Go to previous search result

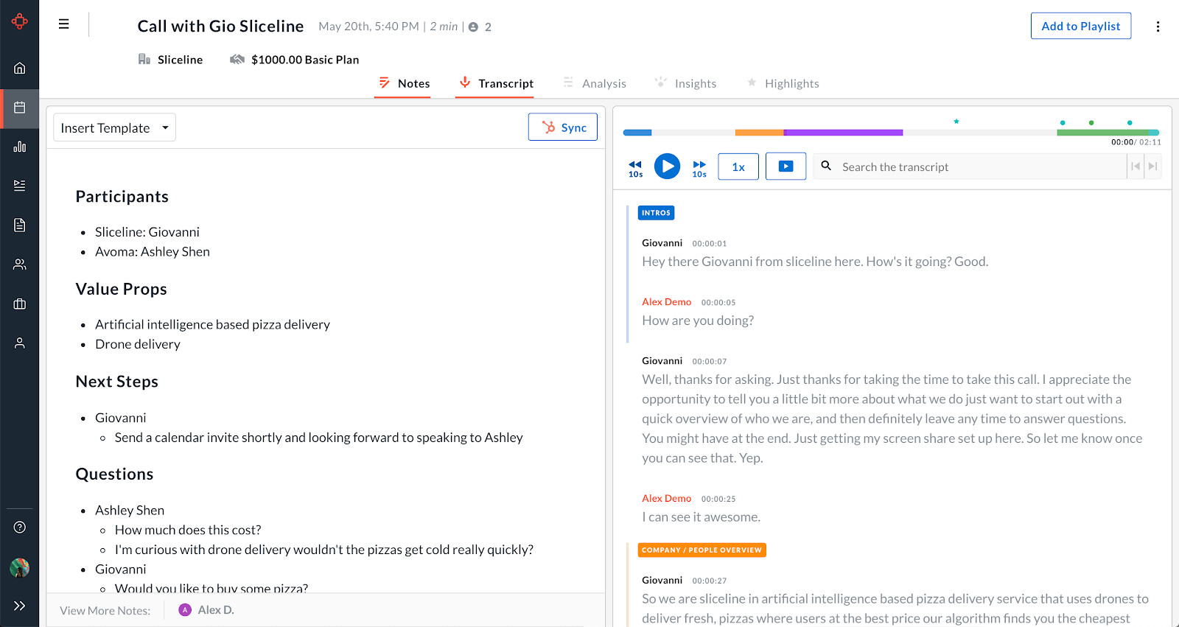pos(1136,167)
